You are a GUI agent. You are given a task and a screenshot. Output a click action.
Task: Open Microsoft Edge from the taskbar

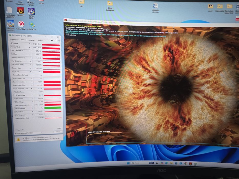167,163
